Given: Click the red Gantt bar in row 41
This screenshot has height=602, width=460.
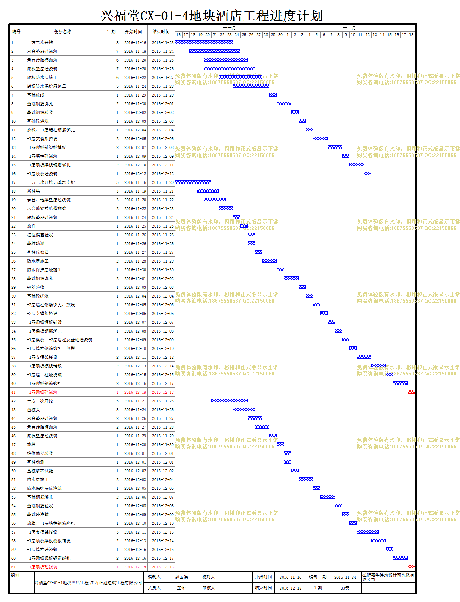Looking at the screenshot, I should [411, 392].
